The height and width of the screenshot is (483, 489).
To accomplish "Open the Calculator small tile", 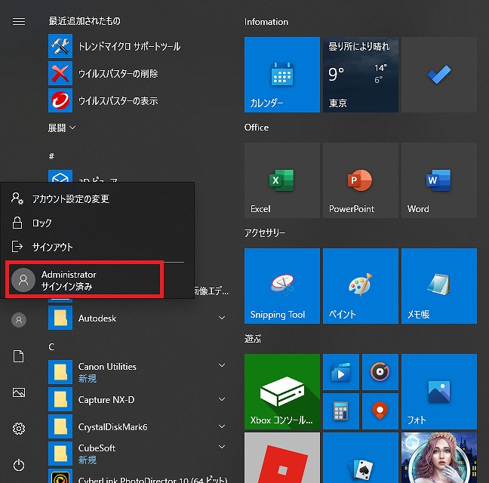I will 341,411.
